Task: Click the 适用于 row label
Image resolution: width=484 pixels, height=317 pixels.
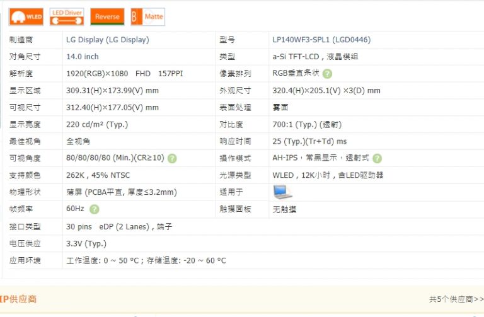Action: 231,192
